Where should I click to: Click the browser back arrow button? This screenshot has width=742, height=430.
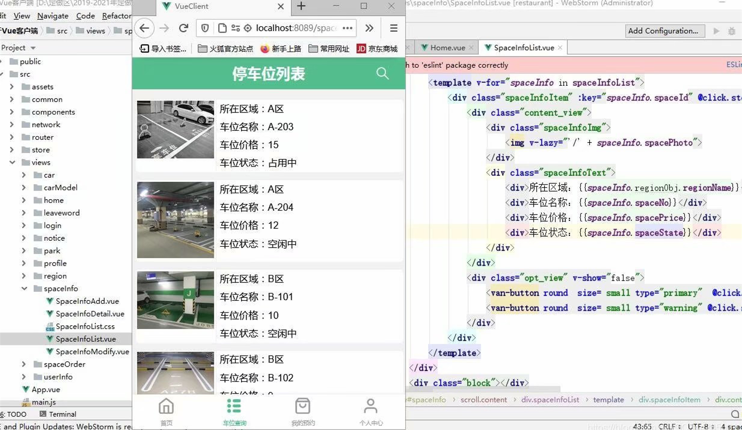[144, 28]
